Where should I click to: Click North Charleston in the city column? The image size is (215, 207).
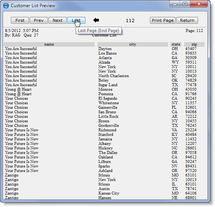tap(114, 76)
